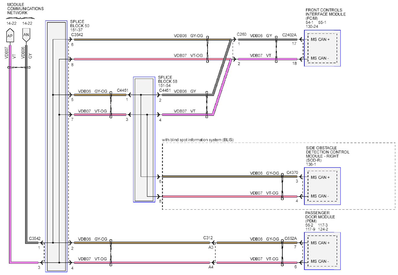
Task: Open the Front Controls Interface Module box
Action: [322, 48]
